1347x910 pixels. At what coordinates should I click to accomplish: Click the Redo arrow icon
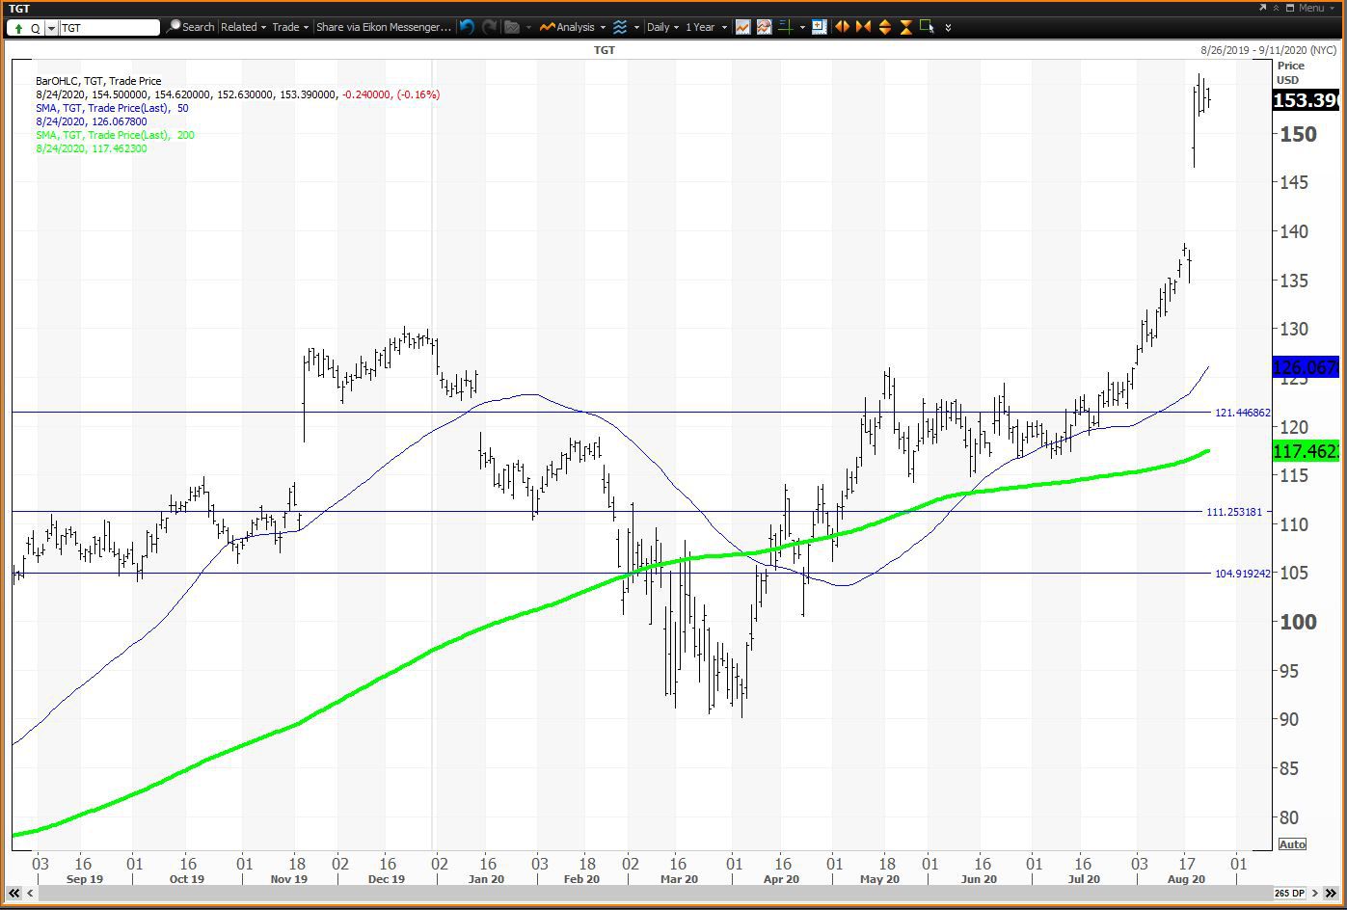[490, 27]
